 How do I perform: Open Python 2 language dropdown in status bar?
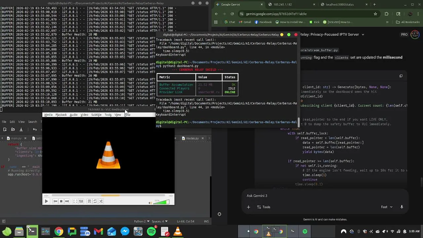pyautogui.click(x=141, y=221)
